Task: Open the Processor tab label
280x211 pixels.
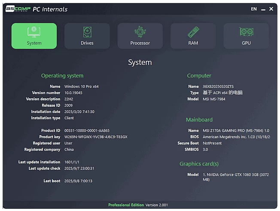Action: pos(140,43)
